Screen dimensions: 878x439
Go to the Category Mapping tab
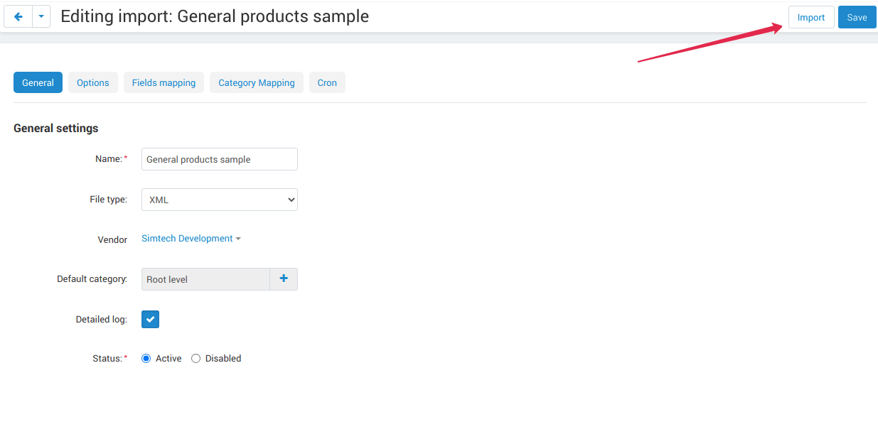[257, 83]
